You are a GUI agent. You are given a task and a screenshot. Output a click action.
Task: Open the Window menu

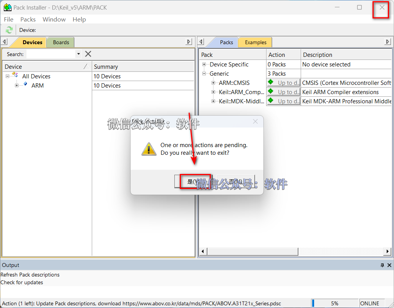click(x=54, y=19)
